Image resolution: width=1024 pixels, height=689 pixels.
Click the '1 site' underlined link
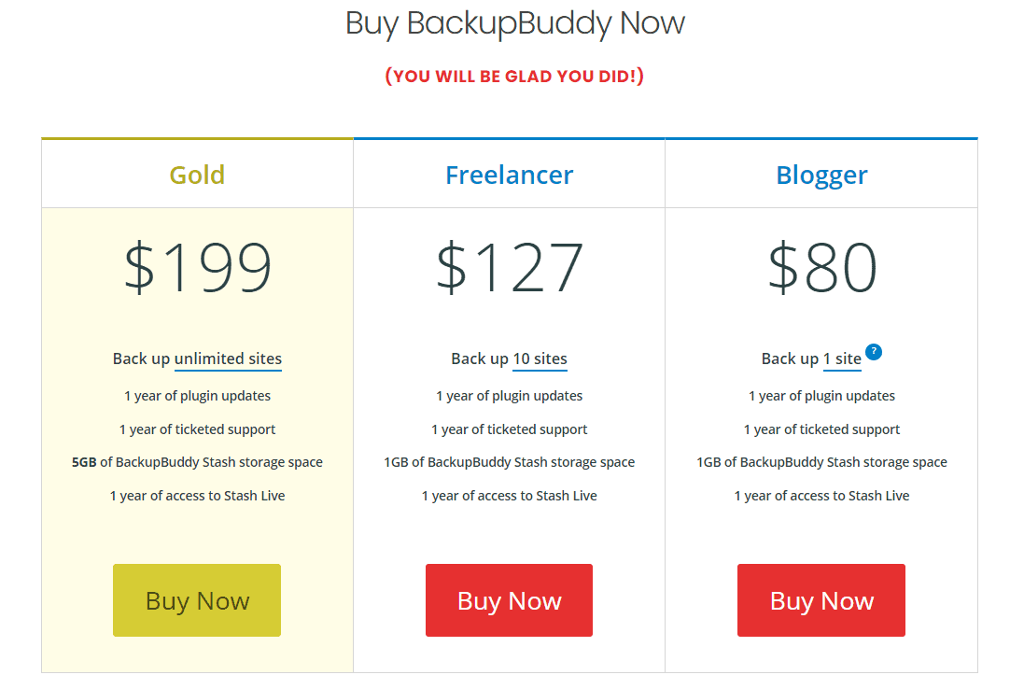[x=843, y=359]
